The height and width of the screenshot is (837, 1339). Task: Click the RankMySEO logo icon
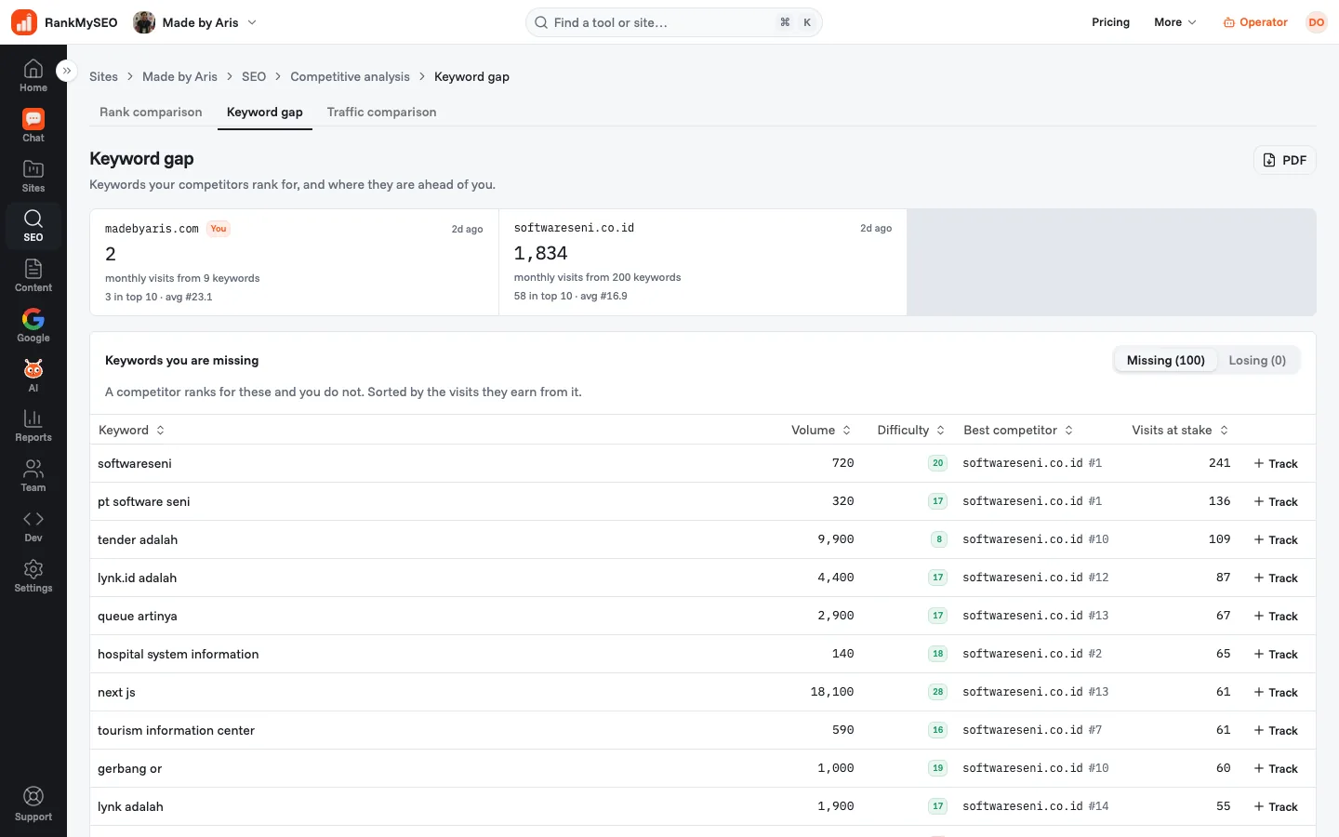click(24, 22)
